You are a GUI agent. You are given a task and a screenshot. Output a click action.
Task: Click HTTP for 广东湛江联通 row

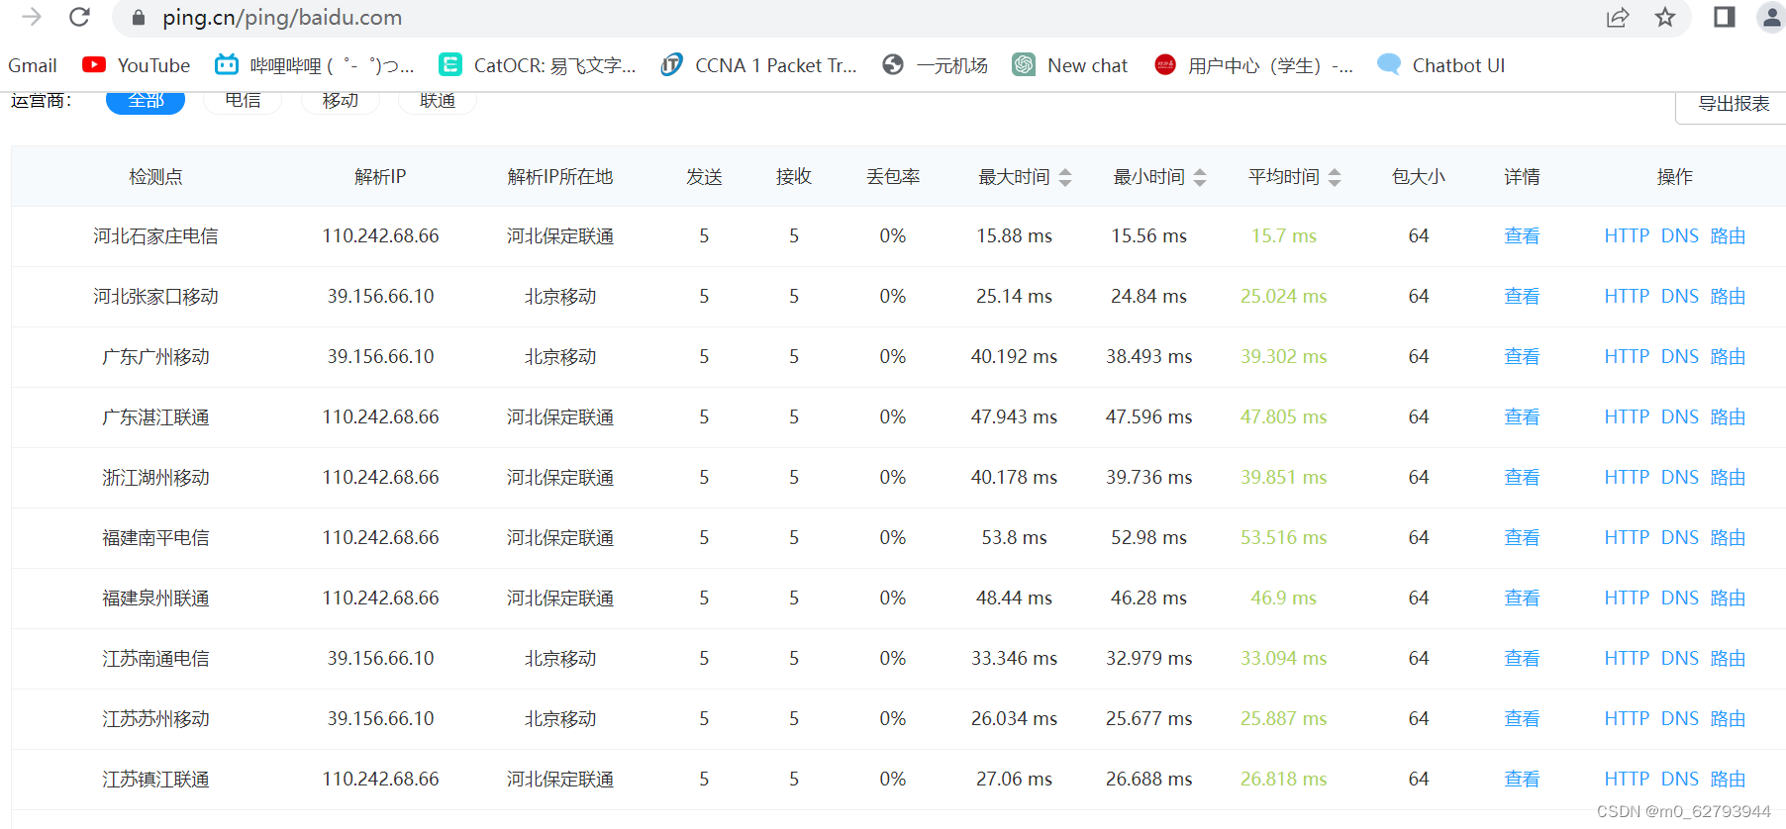[1627, 417]
